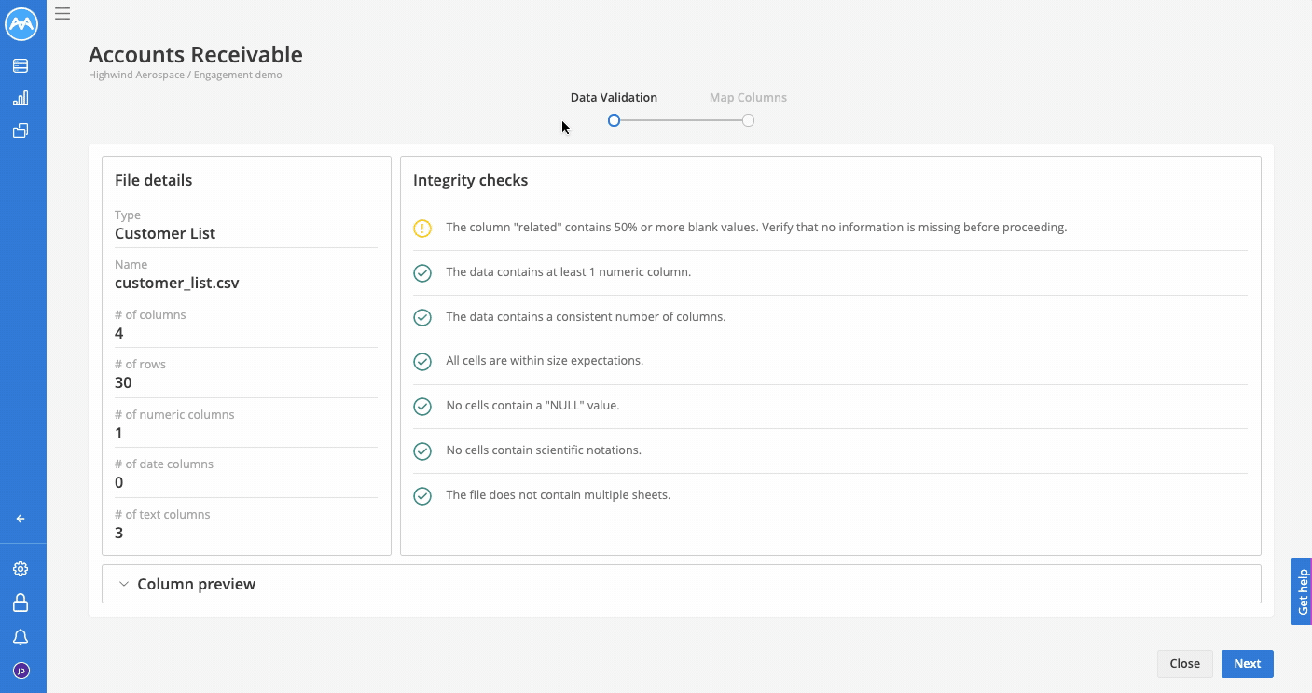Select the Data Validation step label
Screen dimensions: 1312x693
[x=614, y=97]
